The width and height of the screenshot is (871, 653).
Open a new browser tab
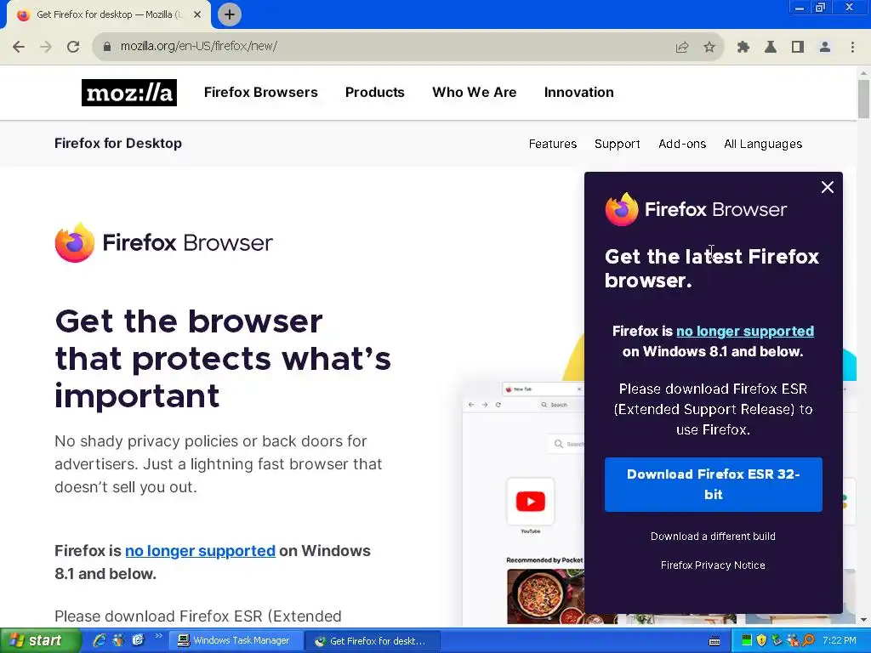(x=230, y=14)
